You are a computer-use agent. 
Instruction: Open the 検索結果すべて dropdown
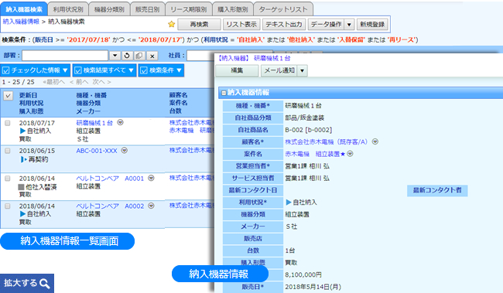104,70
